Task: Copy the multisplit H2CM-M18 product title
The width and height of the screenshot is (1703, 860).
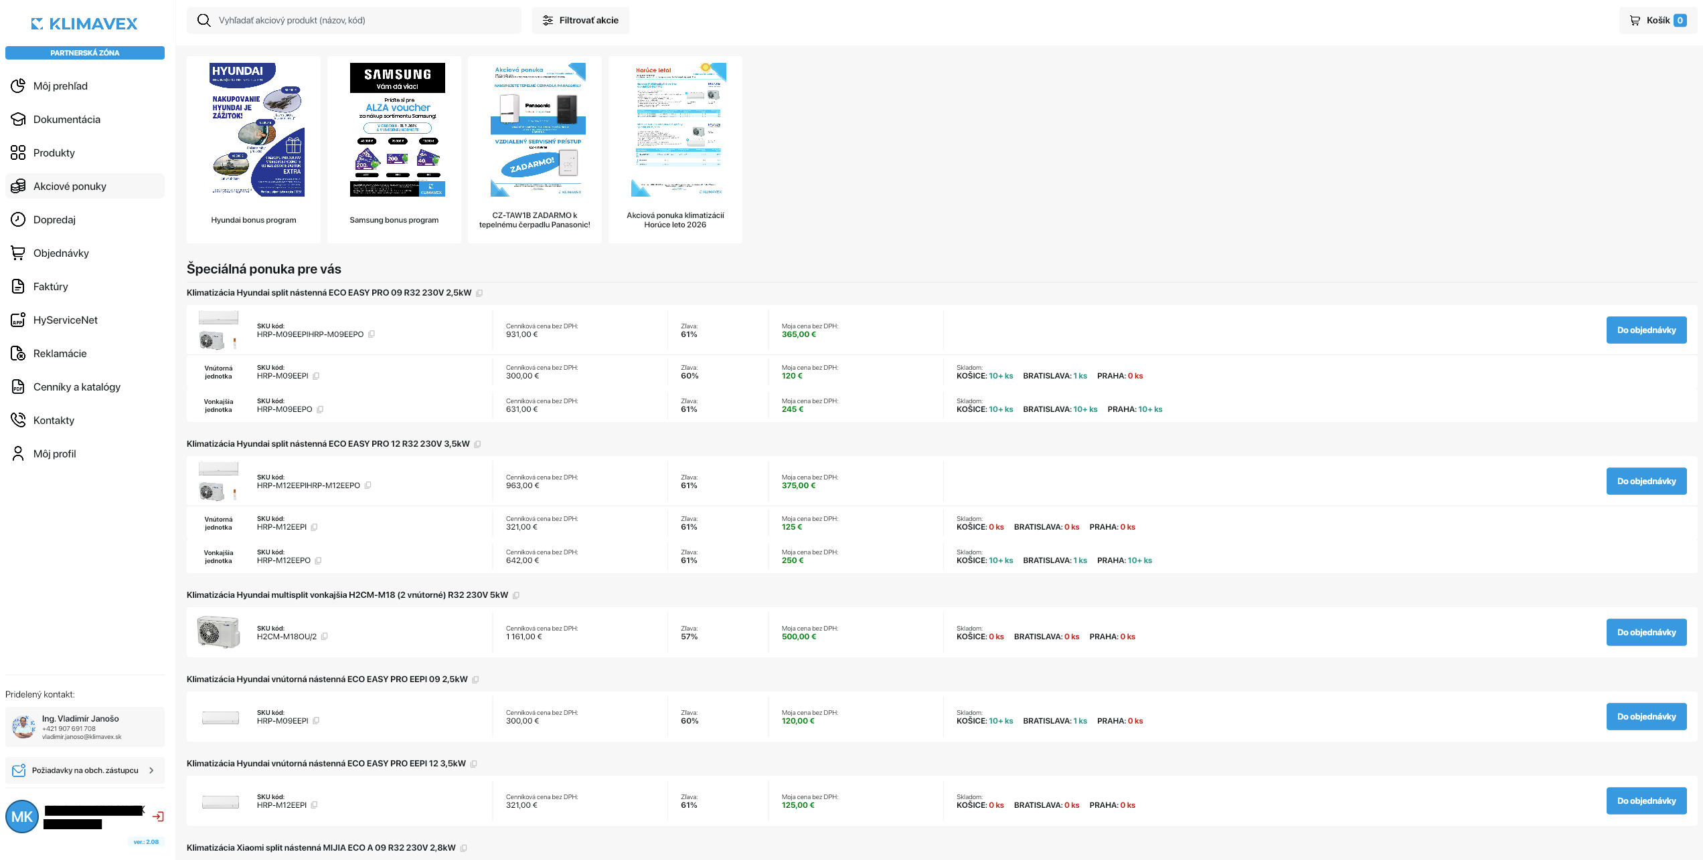Action: [516, 595]
